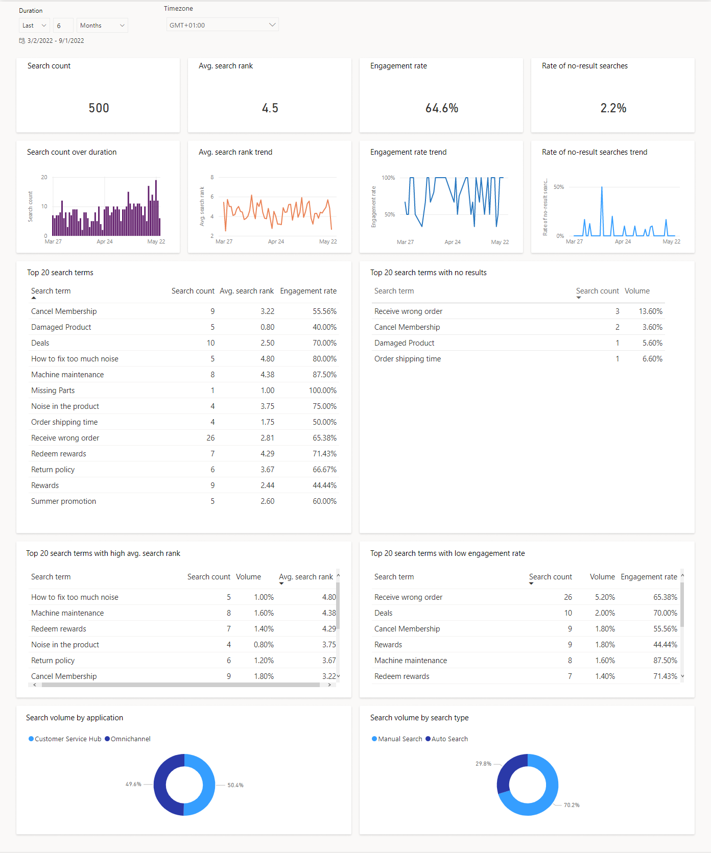Sort high avg rank table by Avg. search rank
Screen dimensions: 711x853
306,577
